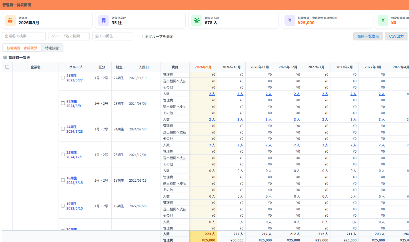Focus the グループ名で検索 search field
This screenshot has height=242, width=409.
pyautogui.click(x=69, y=36)
